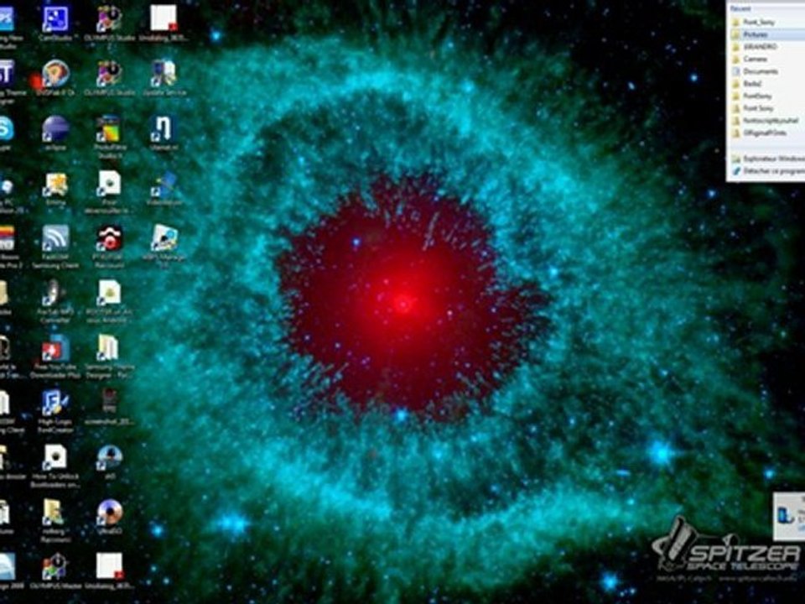Select the Pictures folder in jump list
The height and width of the screenshot is (604, 805).
[767, 34]
